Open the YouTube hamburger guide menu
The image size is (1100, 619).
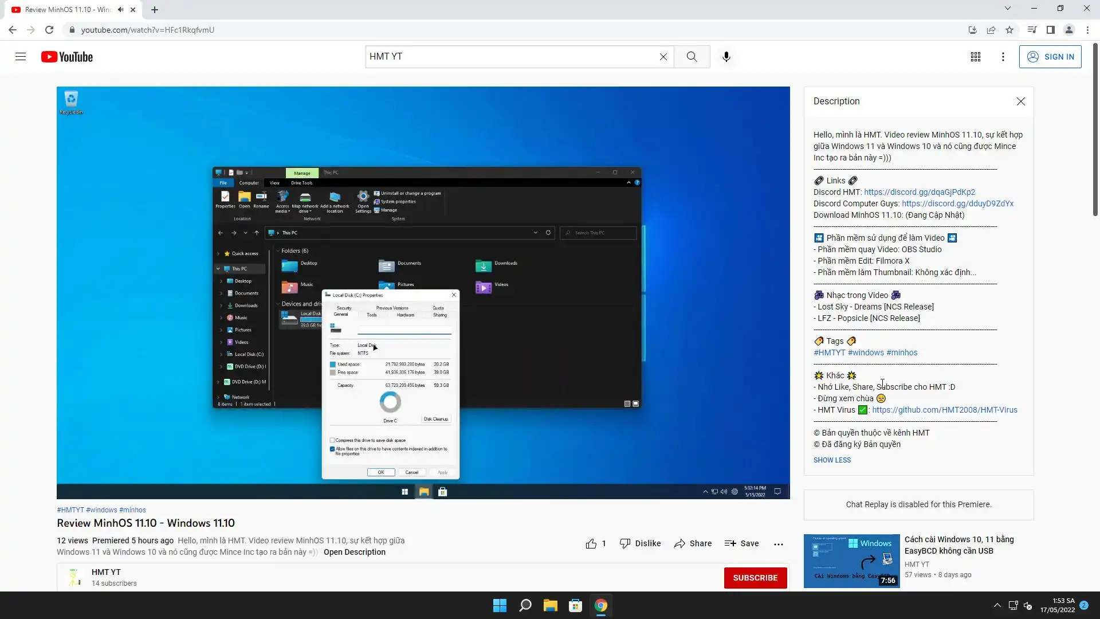pos(21,57)
